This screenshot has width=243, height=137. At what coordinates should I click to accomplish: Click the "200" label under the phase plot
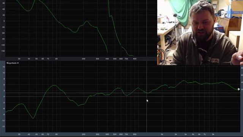pyautogui.click(x=84, y=59)
